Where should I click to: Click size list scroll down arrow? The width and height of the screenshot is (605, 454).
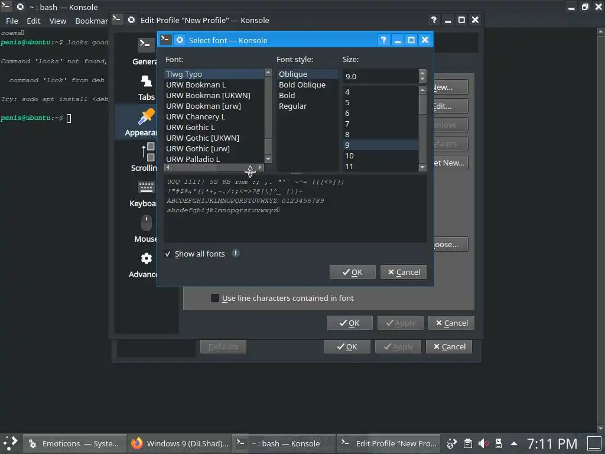(x=422, y=167)
